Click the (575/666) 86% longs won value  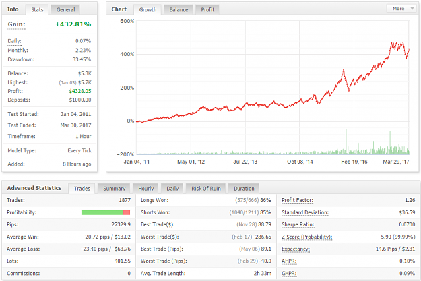coord(253,200)
